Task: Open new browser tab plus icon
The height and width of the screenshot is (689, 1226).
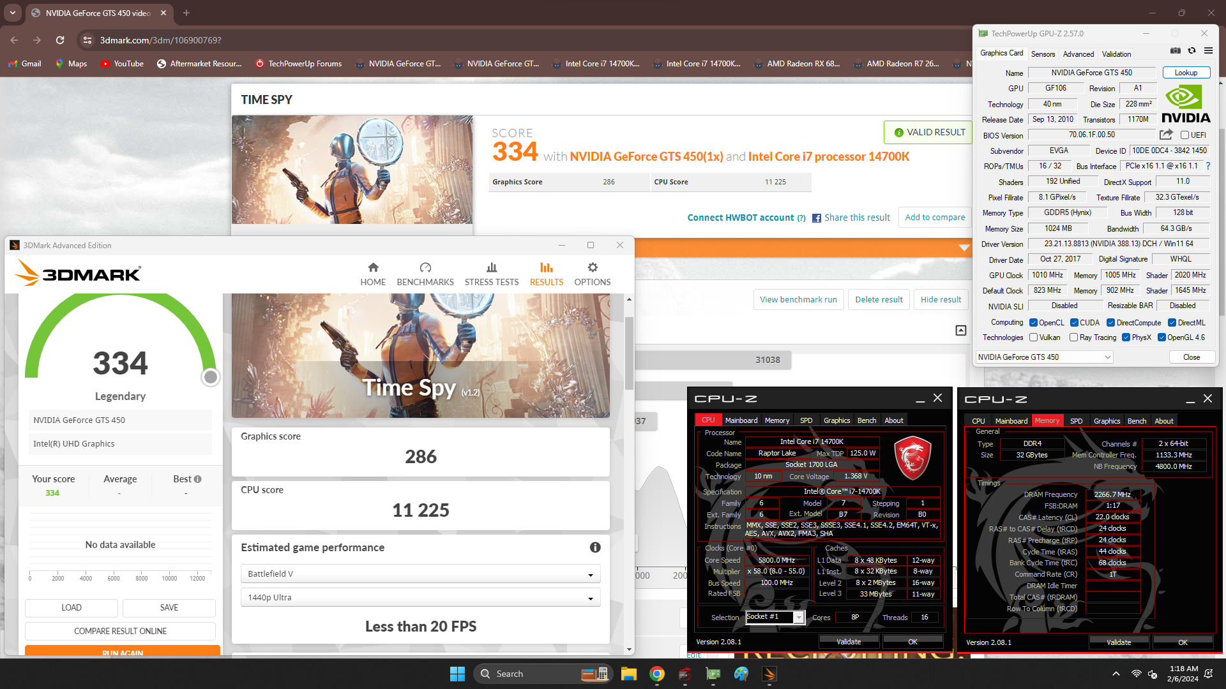Action: 186,13
